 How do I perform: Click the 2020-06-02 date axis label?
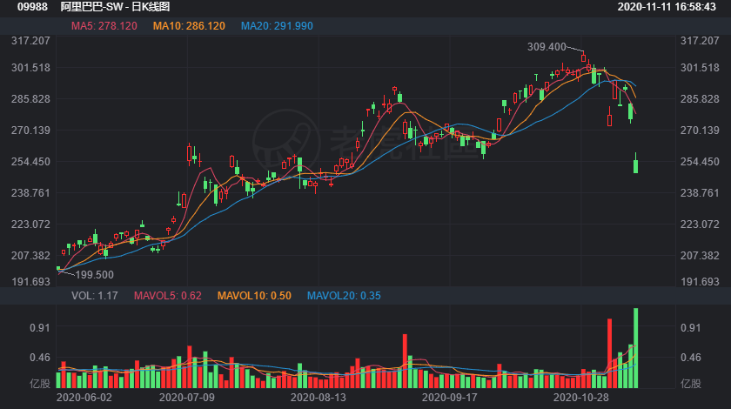[84, 398]
